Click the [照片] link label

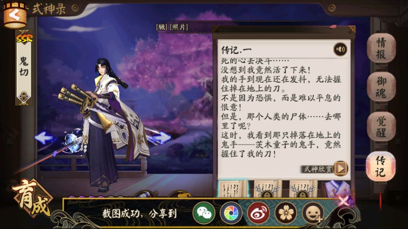pos(179,27)
